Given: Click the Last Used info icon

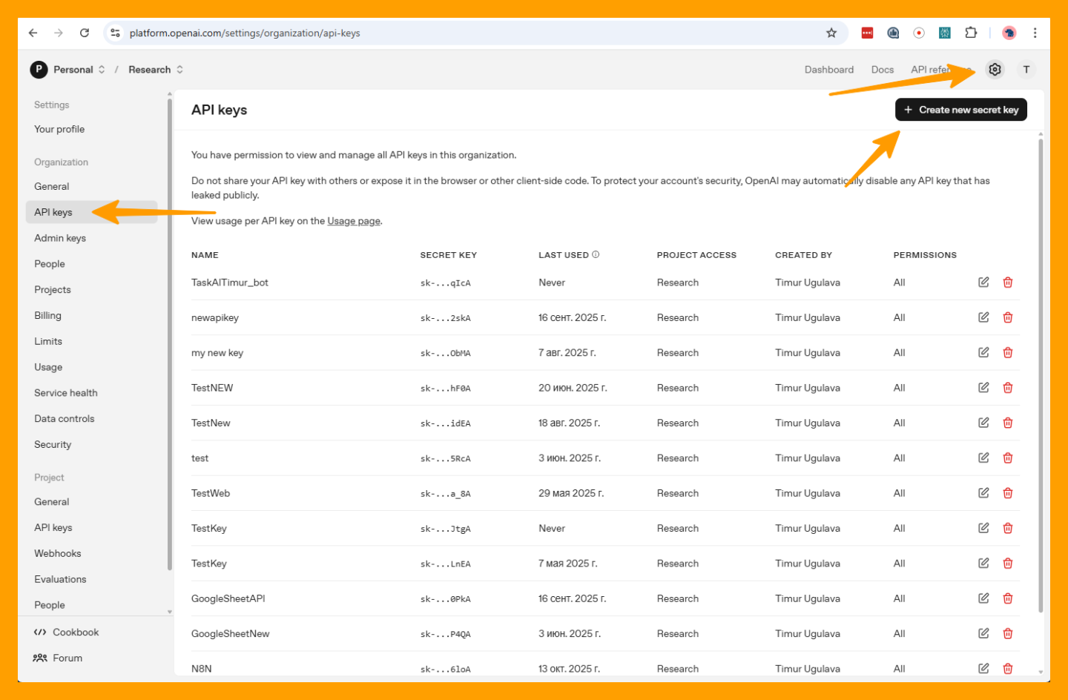Looking at the screenshot, I should [x=596, y=254].
